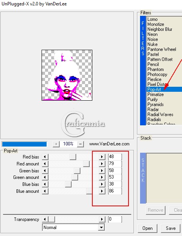Click Red amount right arrow
This screenshot has width=182, height=236.
tap(102, 164)
